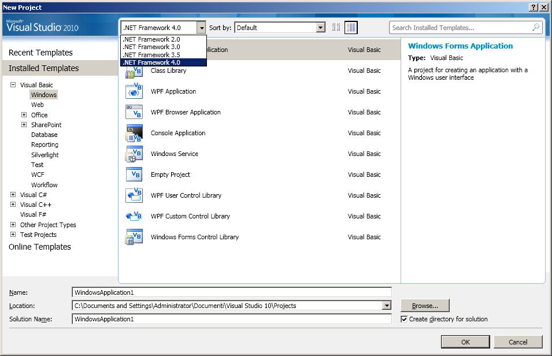Switch to medium icons list view

pyautogui.click(x=351, y=28)
